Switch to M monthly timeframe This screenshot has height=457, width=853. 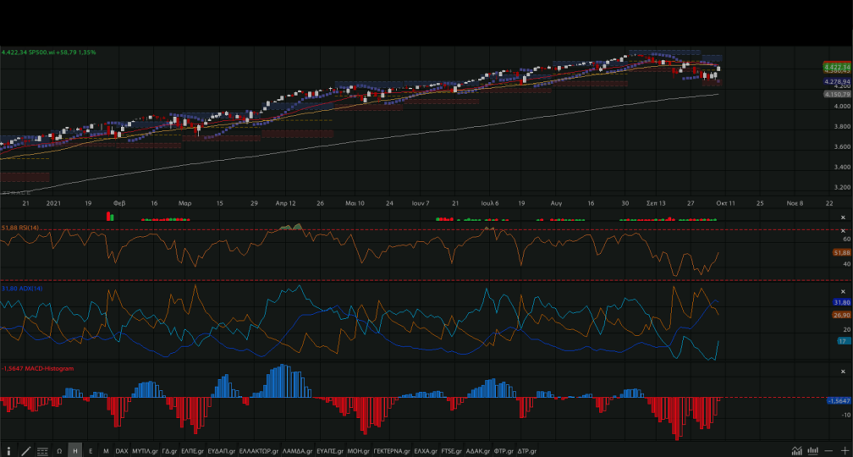[106, 451]
